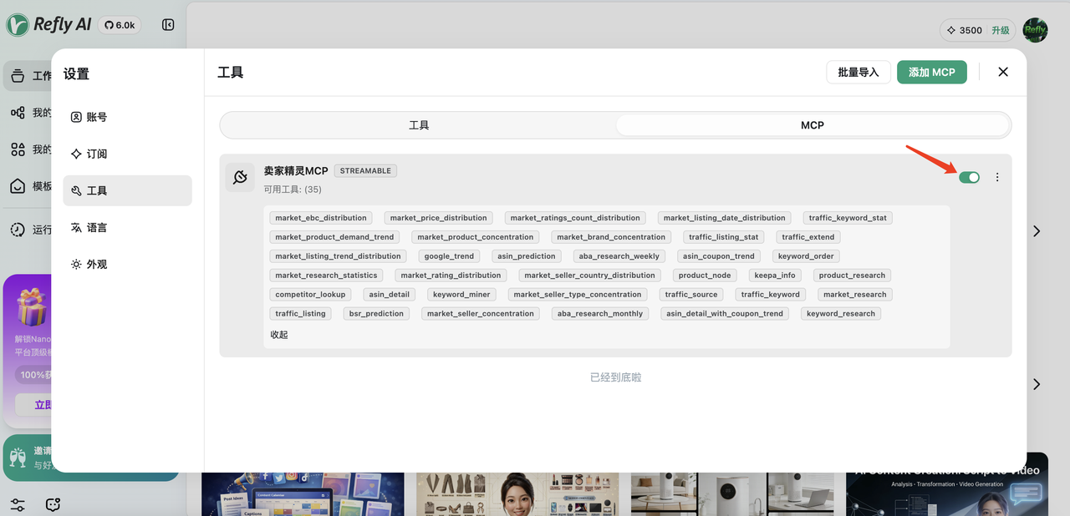1070x516 pixels.
Task: Click the user avatar in top right
Action: 1035,30
